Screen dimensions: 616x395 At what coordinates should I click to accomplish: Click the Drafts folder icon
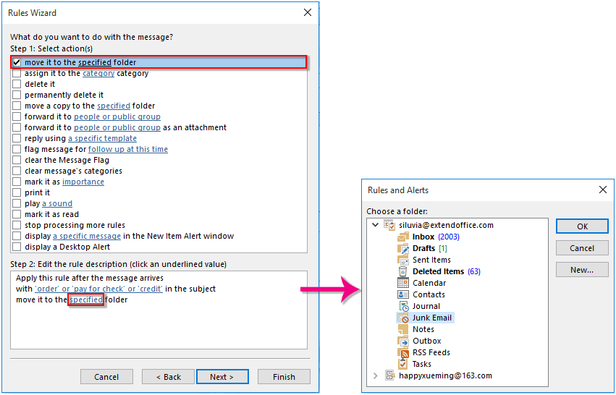pos(403,249)
